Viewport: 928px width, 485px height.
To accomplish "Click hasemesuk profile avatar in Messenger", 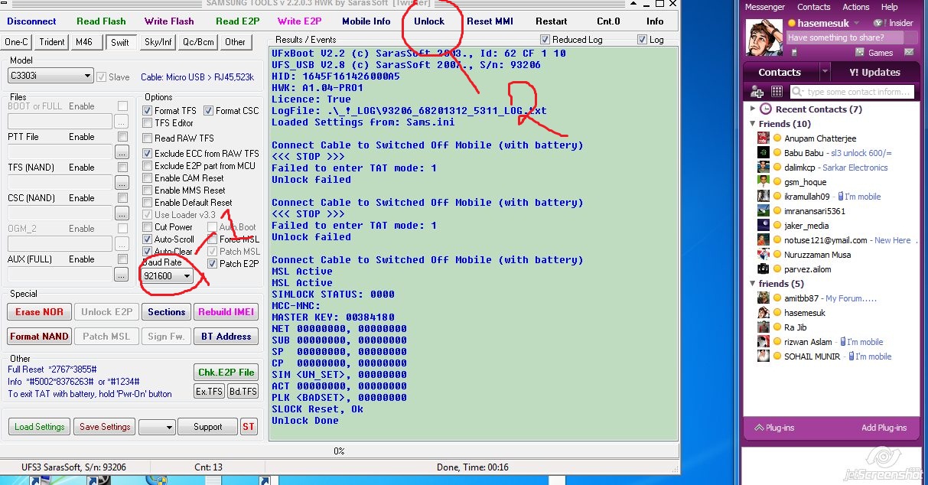I will coord(764,37).
